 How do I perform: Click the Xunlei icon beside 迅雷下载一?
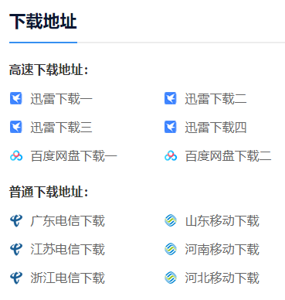tap(16, 98)
